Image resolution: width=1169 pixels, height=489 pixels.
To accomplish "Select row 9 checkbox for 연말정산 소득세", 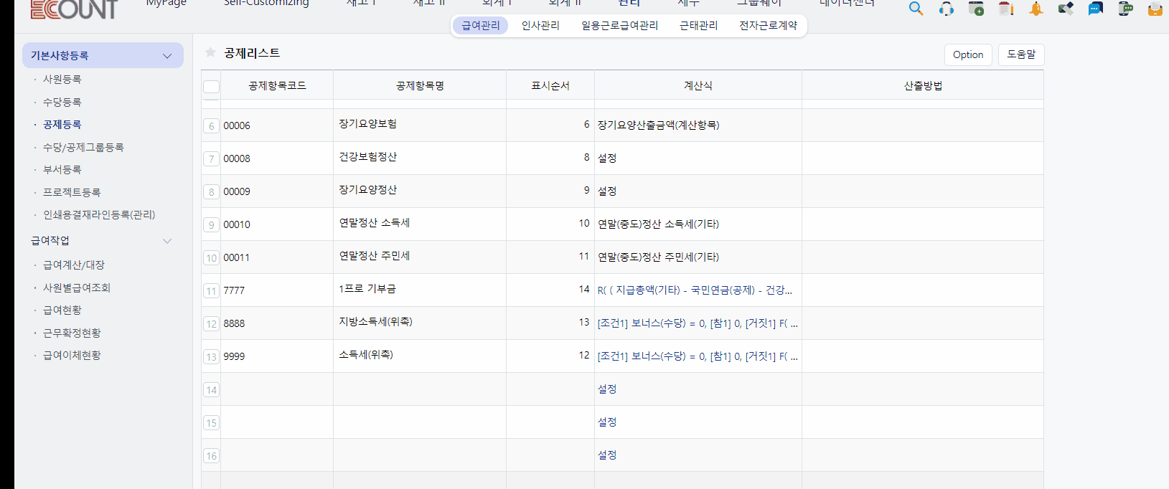I will (211, 225).
